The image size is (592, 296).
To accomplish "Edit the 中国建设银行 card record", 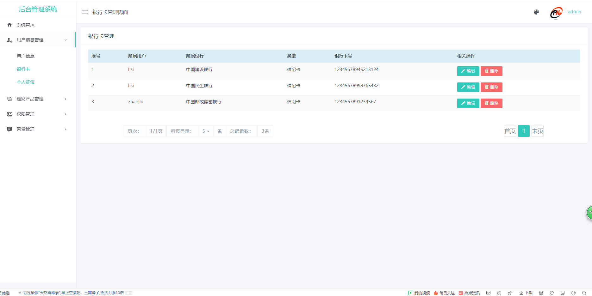I will pyautogui.click(x=468, y=71).
